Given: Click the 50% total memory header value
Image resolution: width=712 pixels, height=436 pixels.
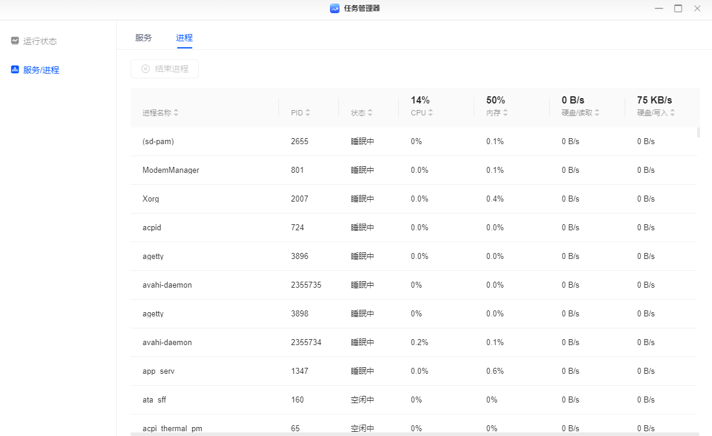Looking at the screenshot, I should (495, 100).
